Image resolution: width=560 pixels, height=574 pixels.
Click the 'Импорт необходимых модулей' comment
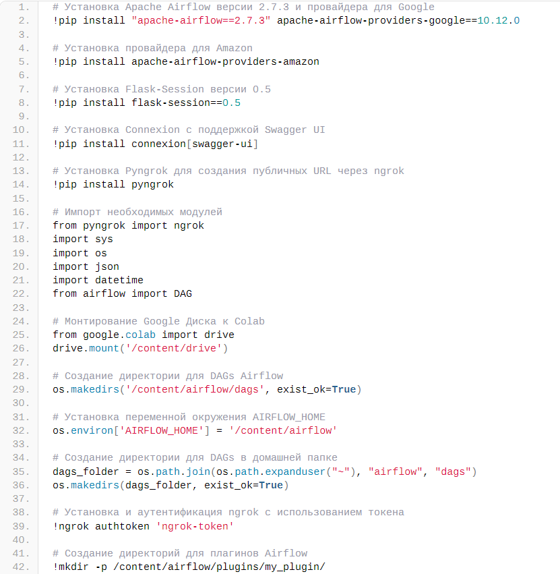(137, 212)
